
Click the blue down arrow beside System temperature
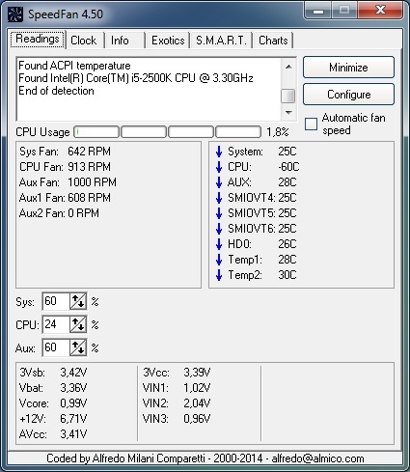(219, 152)
